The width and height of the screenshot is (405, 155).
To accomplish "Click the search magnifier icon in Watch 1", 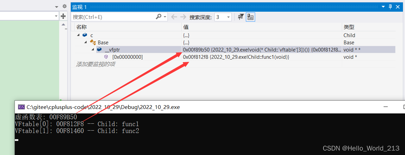I will (158, 17).
